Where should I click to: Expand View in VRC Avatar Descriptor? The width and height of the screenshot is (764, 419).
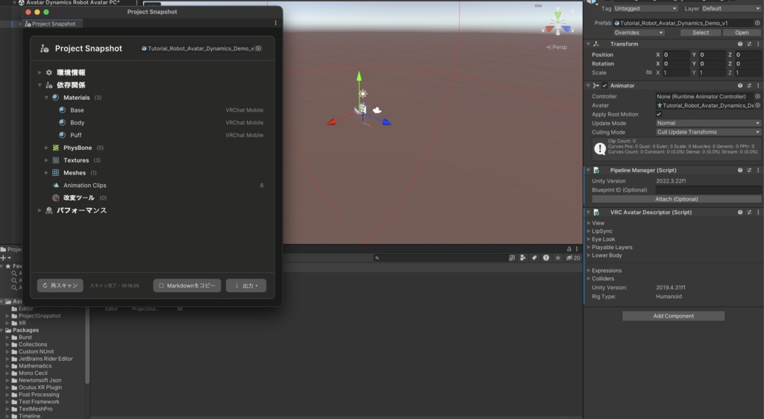[589, 223]
